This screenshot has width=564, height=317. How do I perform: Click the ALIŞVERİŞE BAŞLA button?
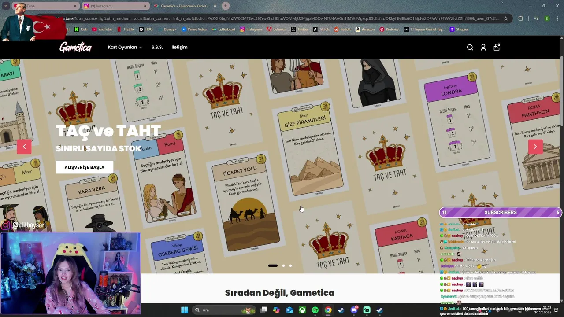(x=85, y=167)
